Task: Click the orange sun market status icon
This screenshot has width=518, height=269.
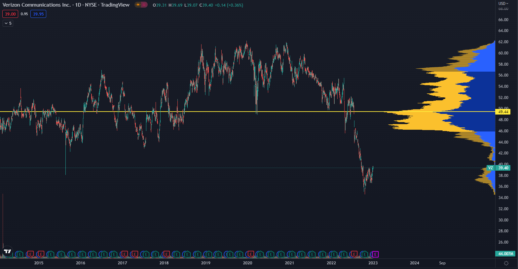Action: point(138,5)
